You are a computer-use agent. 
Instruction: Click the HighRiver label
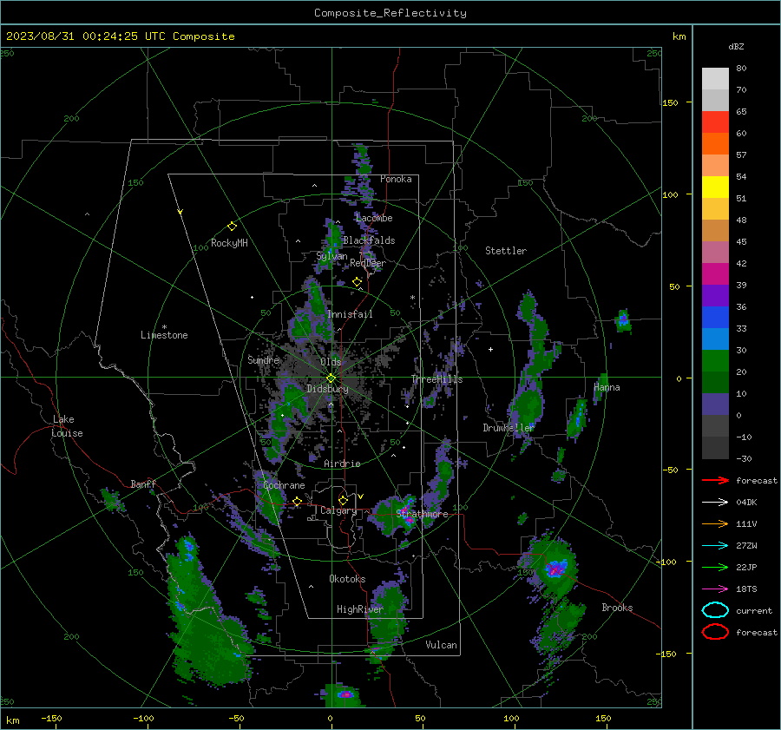pyautogui.click(x=359, y=609)
